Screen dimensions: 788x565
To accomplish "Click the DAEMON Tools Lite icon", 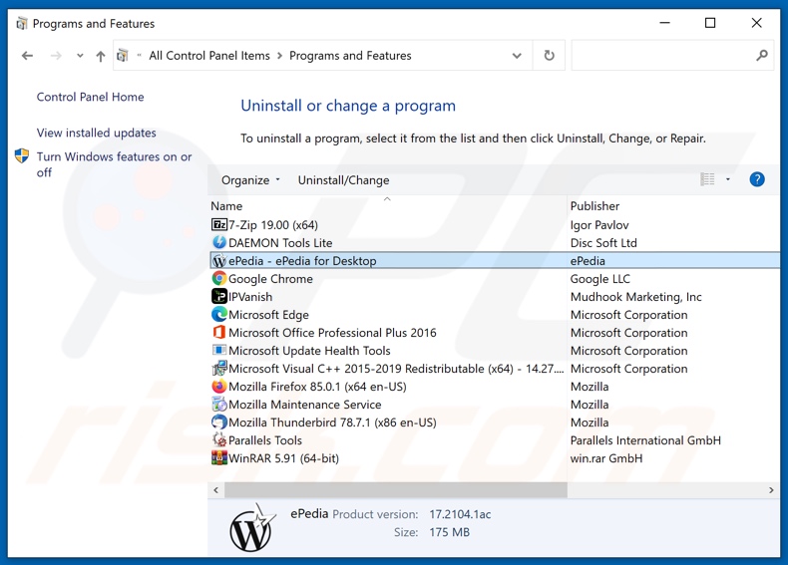I will coord(219,242).
